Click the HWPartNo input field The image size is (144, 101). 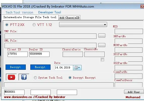(x=129, y=41)
